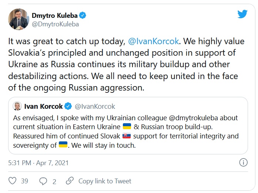The image size is (258, 193).
Task: Click the like count 39
Action: point(25,181)
